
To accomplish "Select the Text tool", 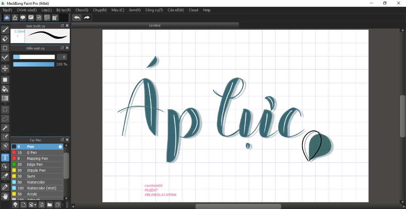I will pos(5,157).
